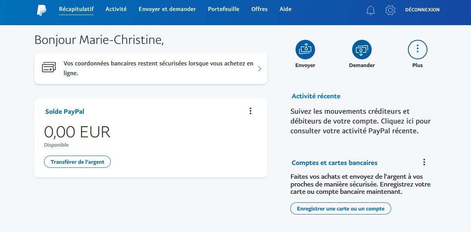Click the Solde PayPal title link
471x232 pixels.
(x=65, y=111)
